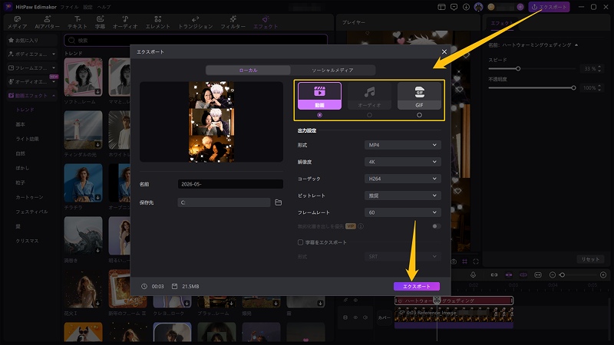The width and height of the screenshot is (614, 345).
Task: Collapse the 名前 effect name triangle
Action: click(576, 45)
